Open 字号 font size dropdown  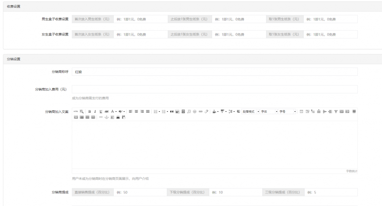point(287,112)
